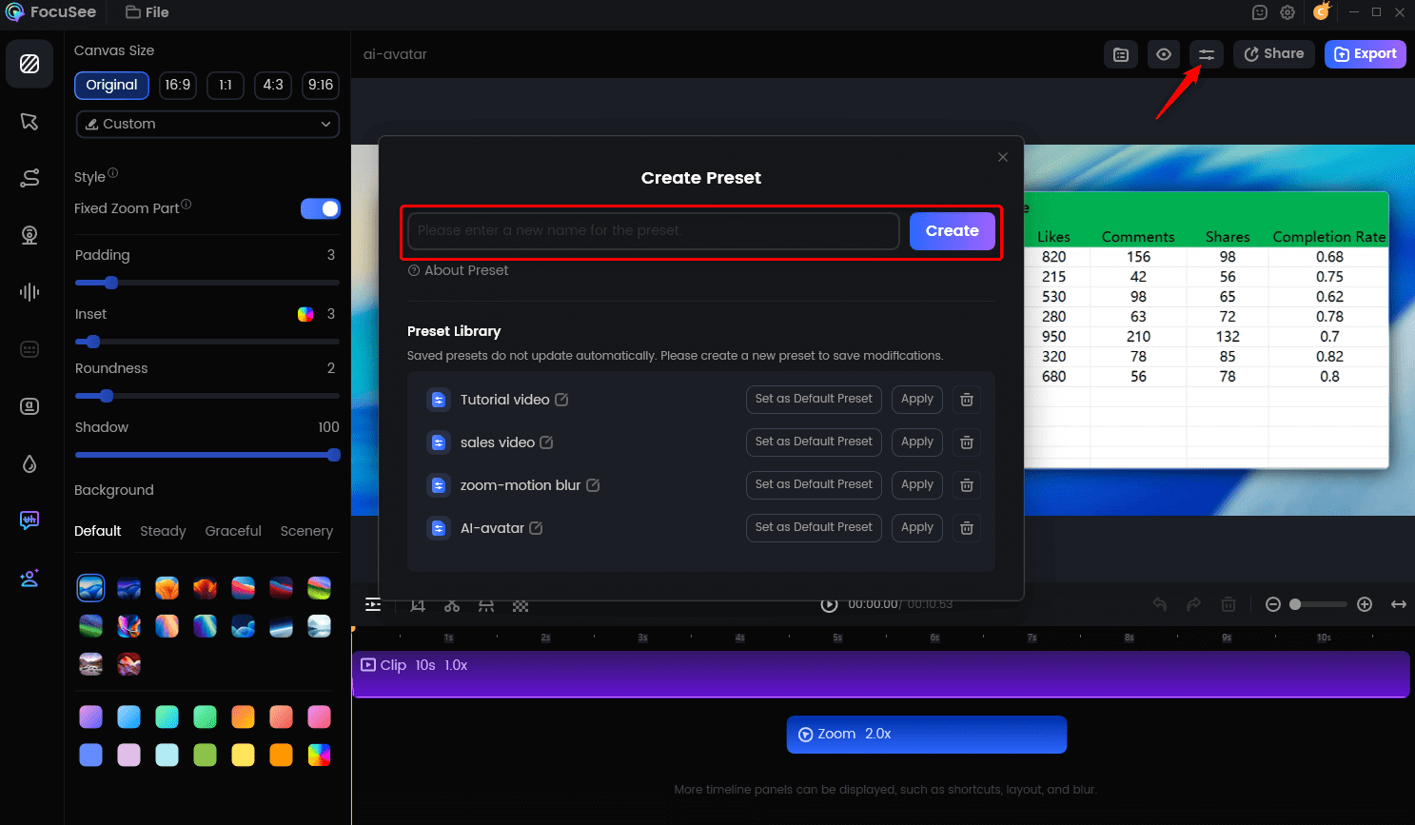Open the horizontal timeline expand control

pos(1396,605)
